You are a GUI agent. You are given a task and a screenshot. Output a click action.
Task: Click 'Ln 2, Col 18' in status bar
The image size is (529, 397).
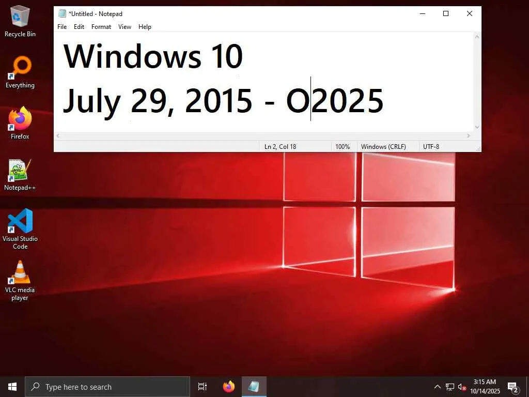(x=280, y=146)
